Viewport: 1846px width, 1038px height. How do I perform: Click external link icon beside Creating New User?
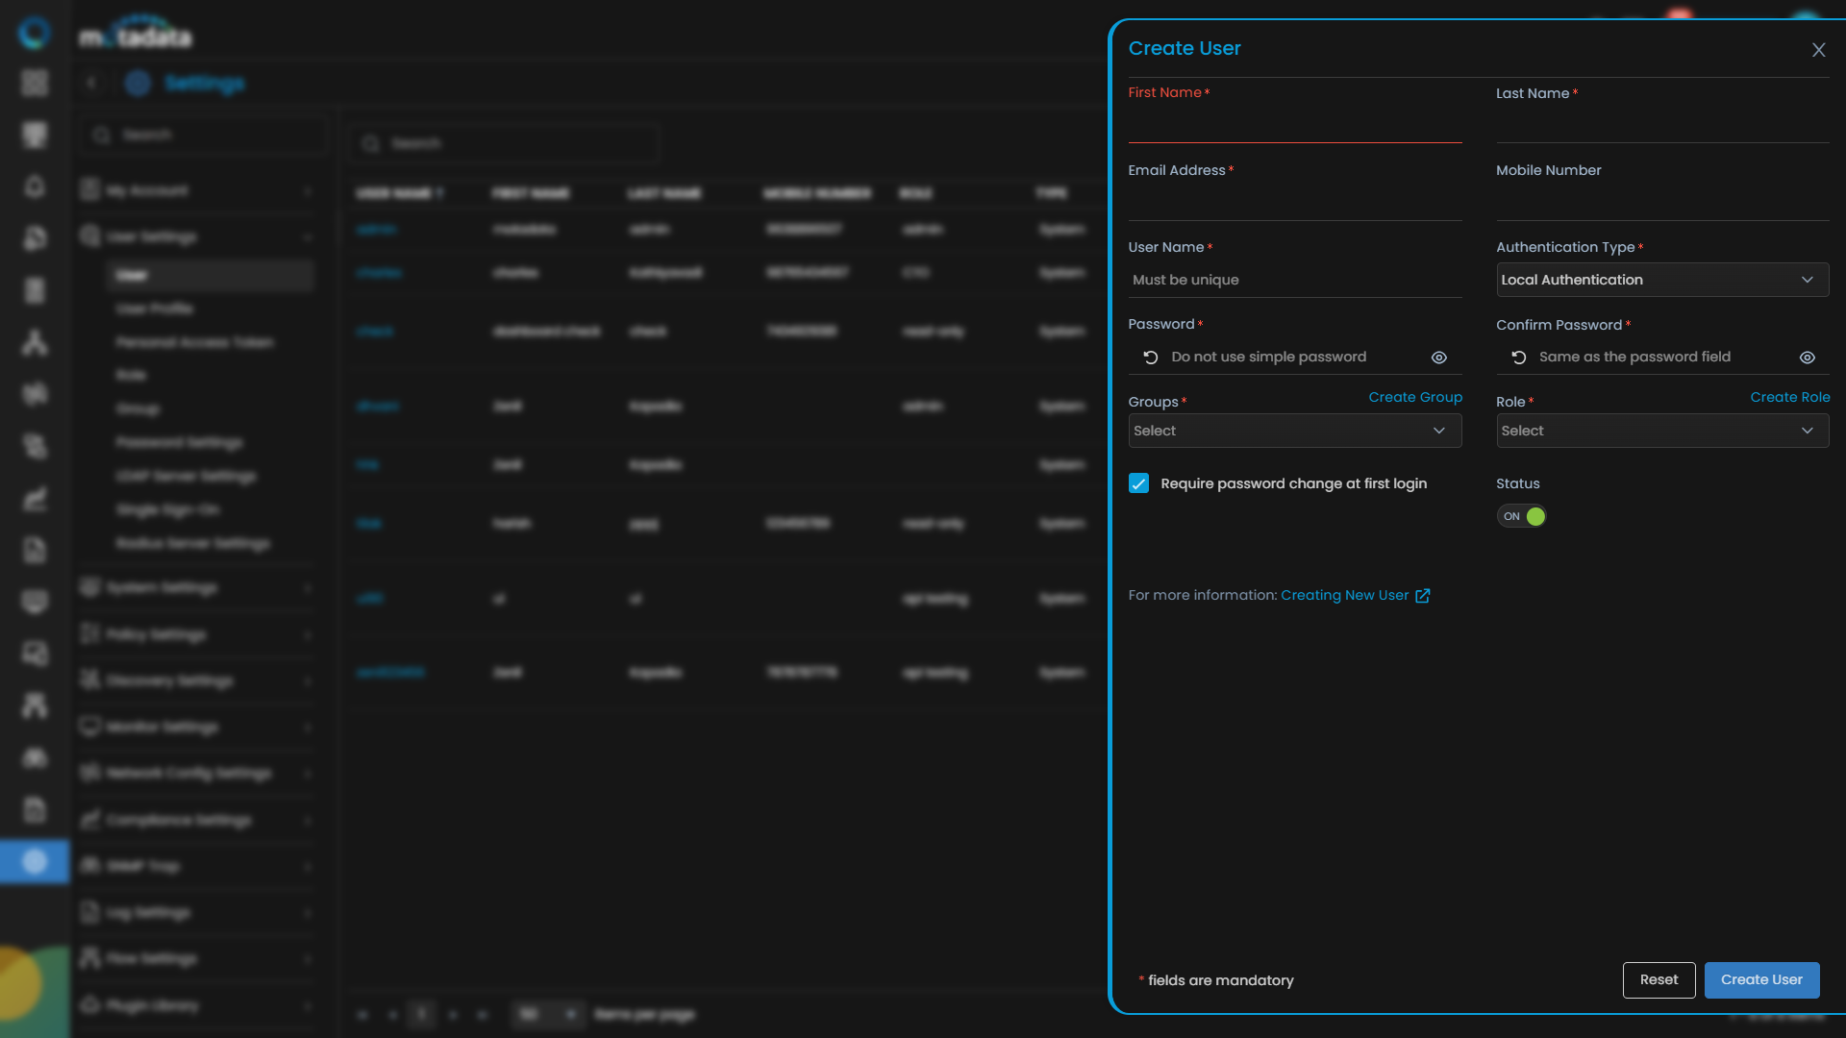(x=1423, y=596)
